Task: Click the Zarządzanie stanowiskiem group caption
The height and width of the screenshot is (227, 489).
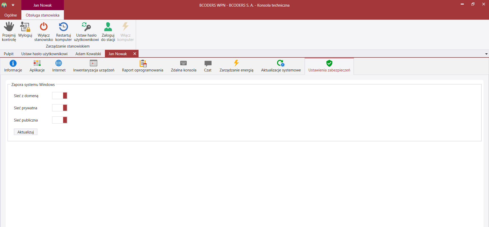Action: (x=68, y=46)
